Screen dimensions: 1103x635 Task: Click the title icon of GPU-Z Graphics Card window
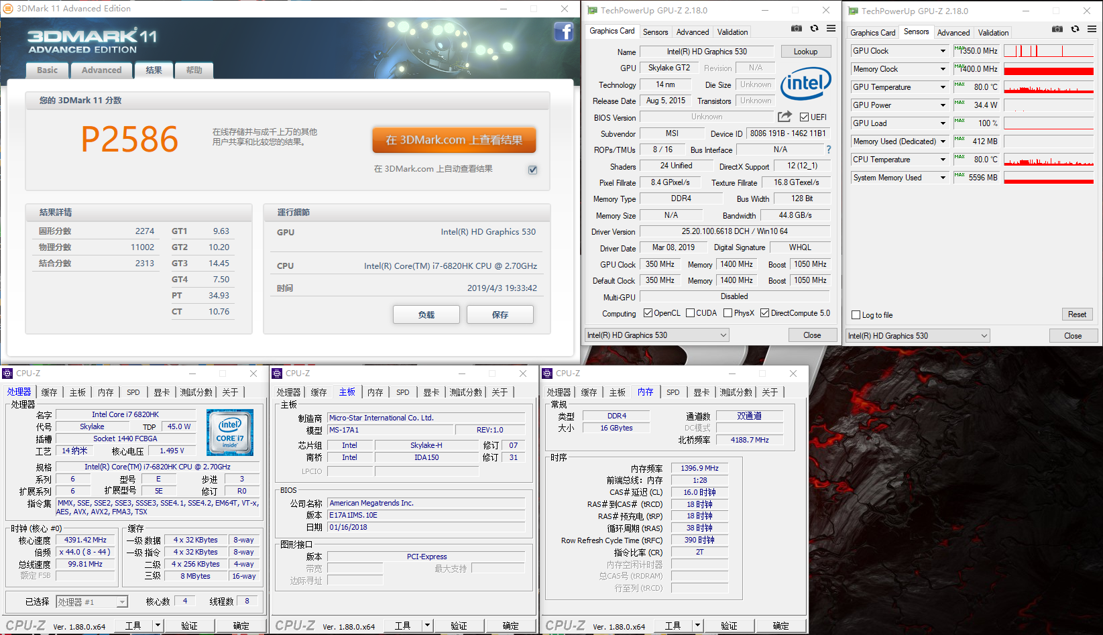pos(592,11)
